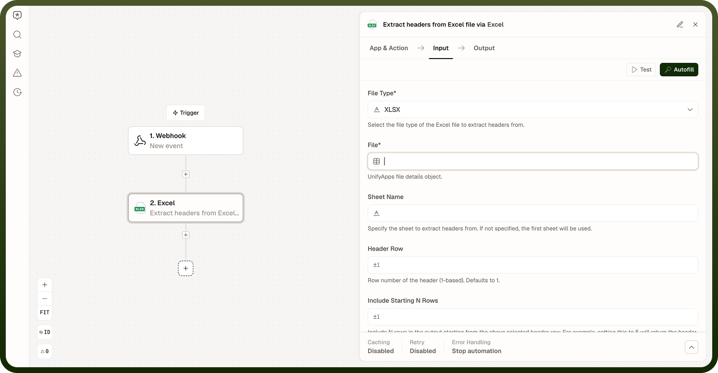718x373 pixels.
Task: Click the Webhook node icon
Action: point(140,141)
